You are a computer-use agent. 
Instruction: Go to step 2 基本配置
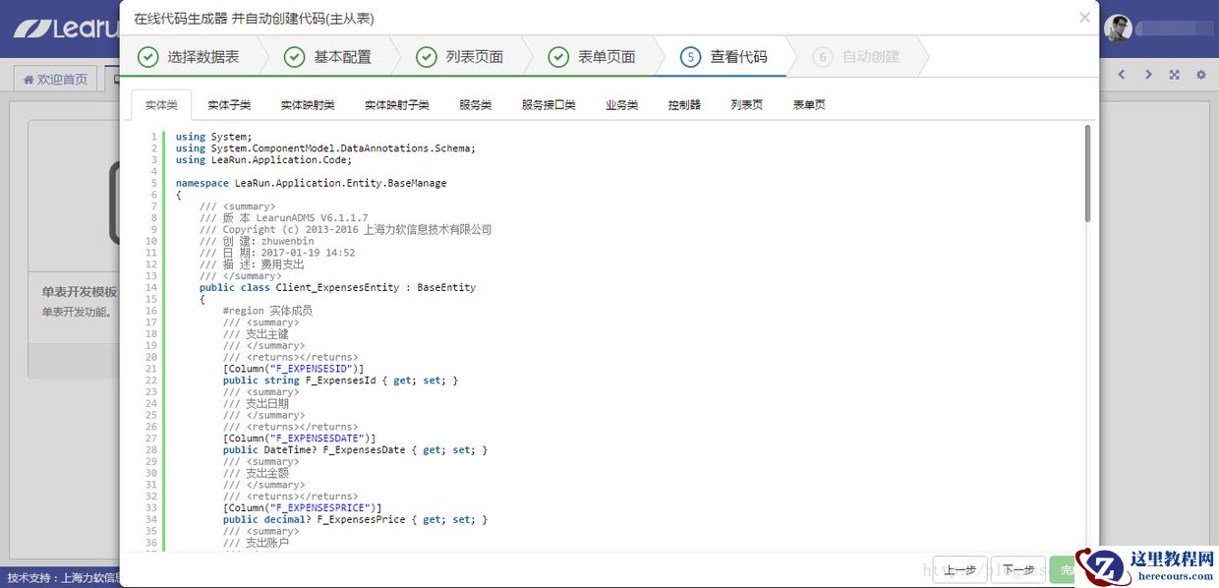point(328,57)
